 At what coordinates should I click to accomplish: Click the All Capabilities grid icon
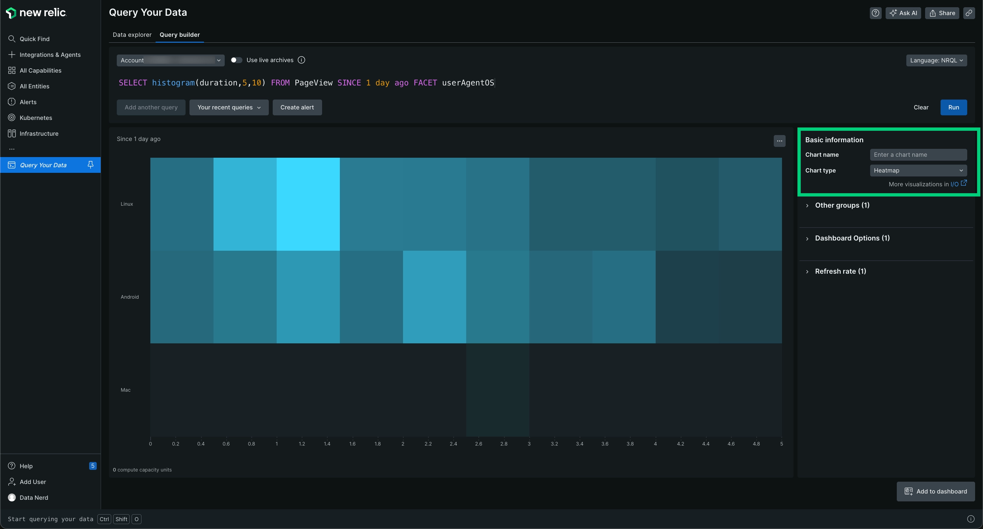pos(12,71)
